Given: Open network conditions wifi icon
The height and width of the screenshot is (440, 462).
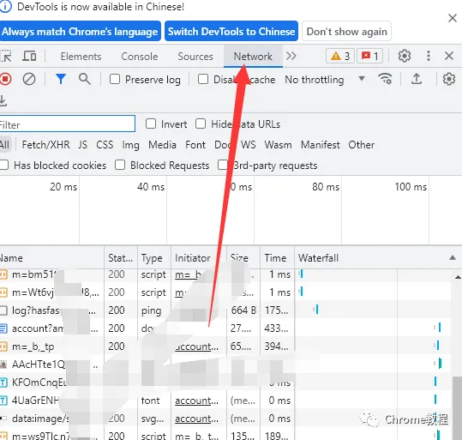Looking at the screenshot, I should 385,79.
